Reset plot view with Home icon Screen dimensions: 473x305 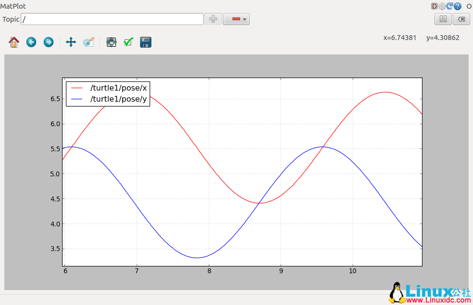click(x=14, y=42)
